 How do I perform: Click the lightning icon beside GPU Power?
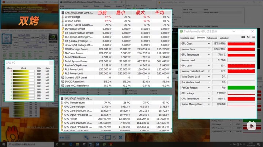pyautogui.click(x=62, y=119)
